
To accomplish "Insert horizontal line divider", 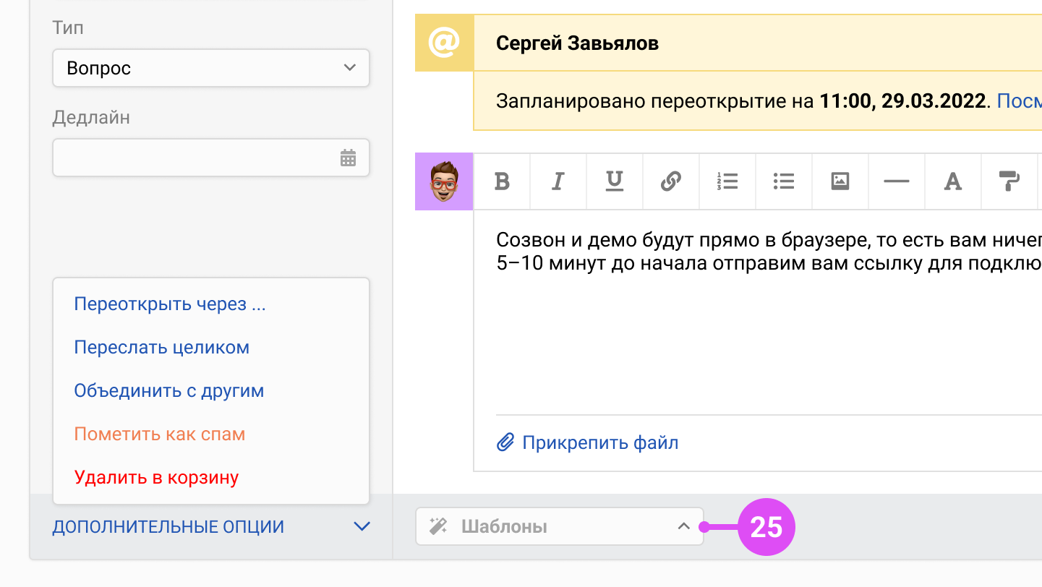I will pyautogui.click(x=896, y=181).
